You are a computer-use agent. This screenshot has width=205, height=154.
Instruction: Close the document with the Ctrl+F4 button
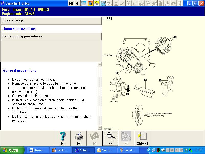pyautogui.click(x=142, y=138)
